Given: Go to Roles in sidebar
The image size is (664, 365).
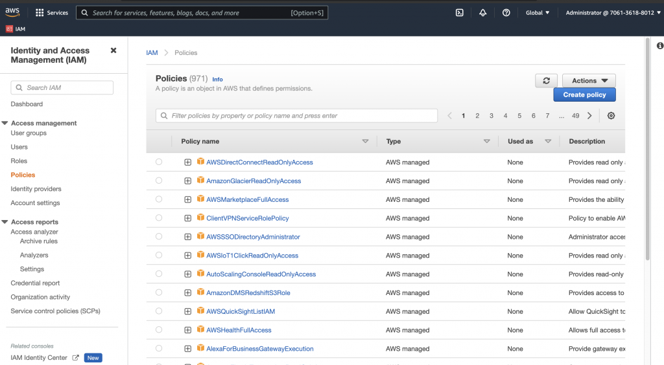Looking at the screenshot, I should [19, 161].
